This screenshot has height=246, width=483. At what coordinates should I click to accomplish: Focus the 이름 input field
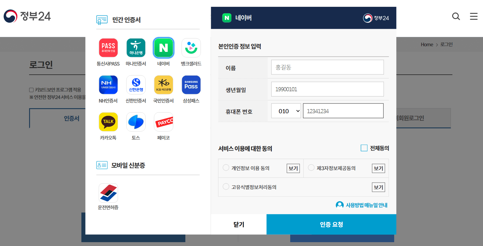327,67
